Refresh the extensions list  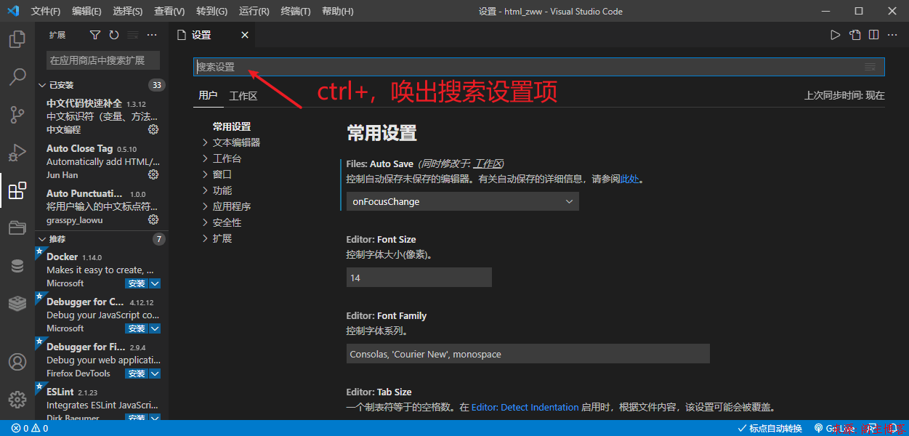(114, 35)
